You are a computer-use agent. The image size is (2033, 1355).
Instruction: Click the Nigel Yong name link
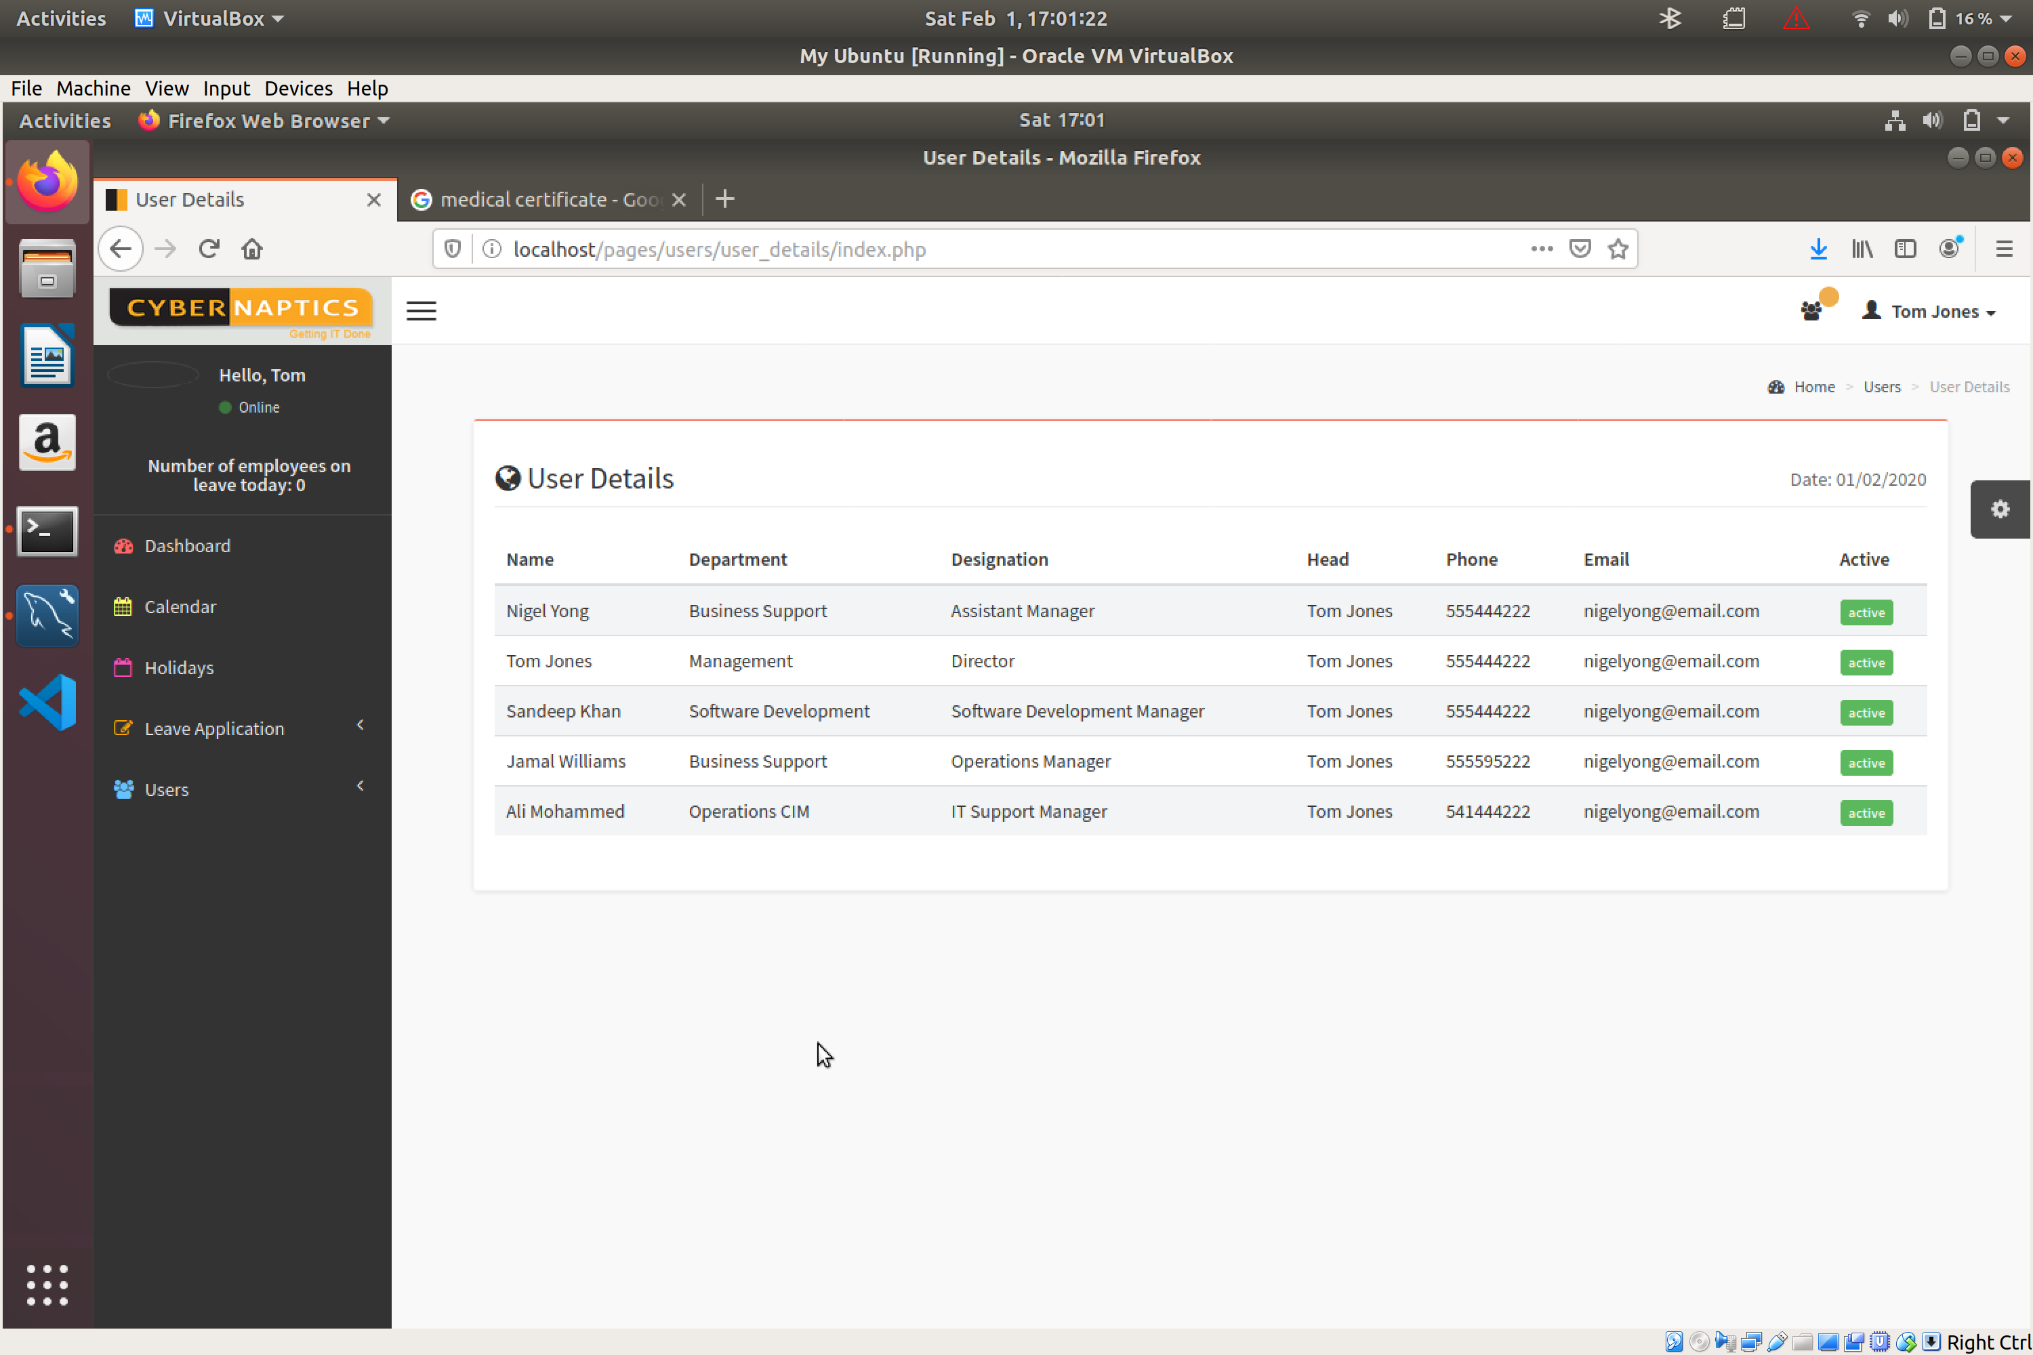click(548, 610)
